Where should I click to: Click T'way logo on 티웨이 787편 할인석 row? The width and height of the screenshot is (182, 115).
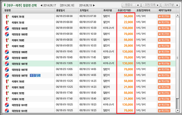7,99
